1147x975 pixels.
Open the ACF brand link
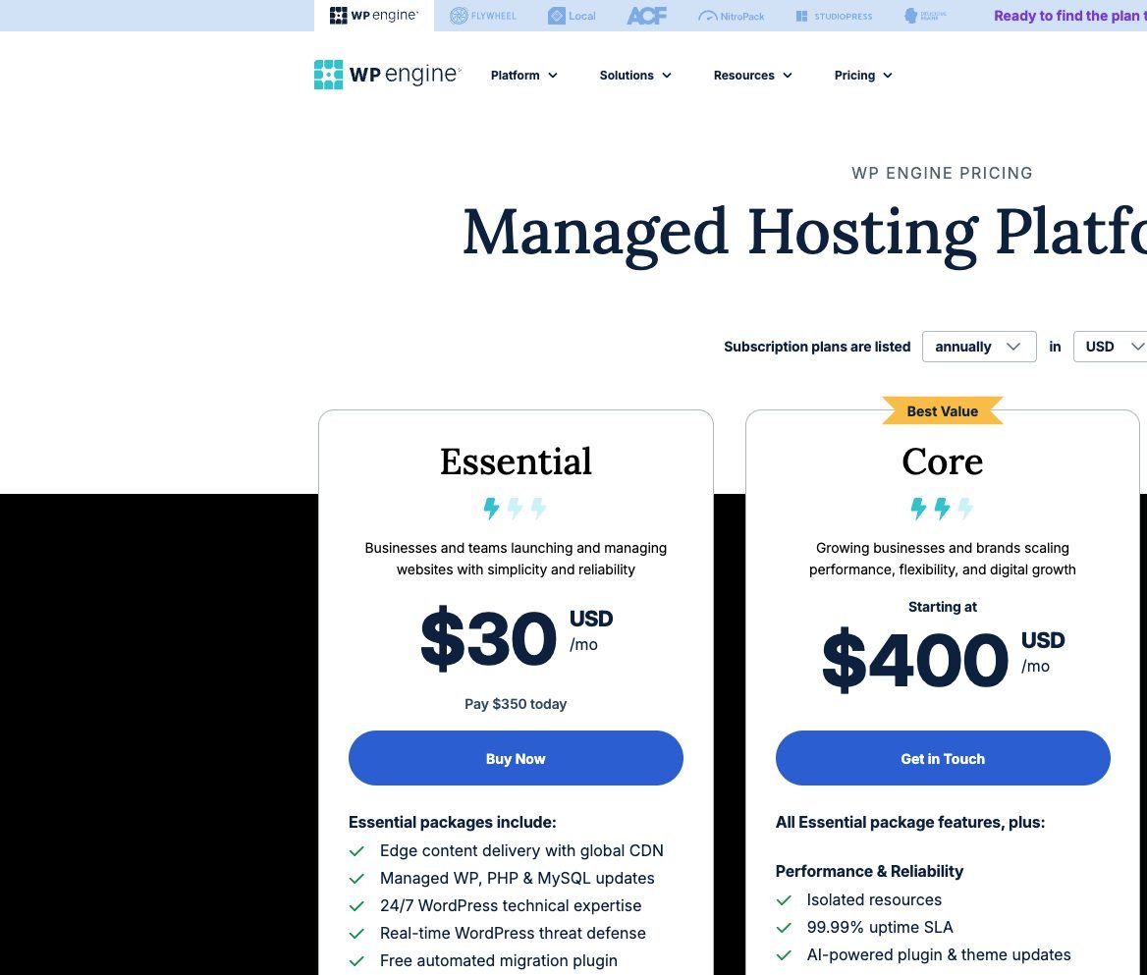coord(646,16)
